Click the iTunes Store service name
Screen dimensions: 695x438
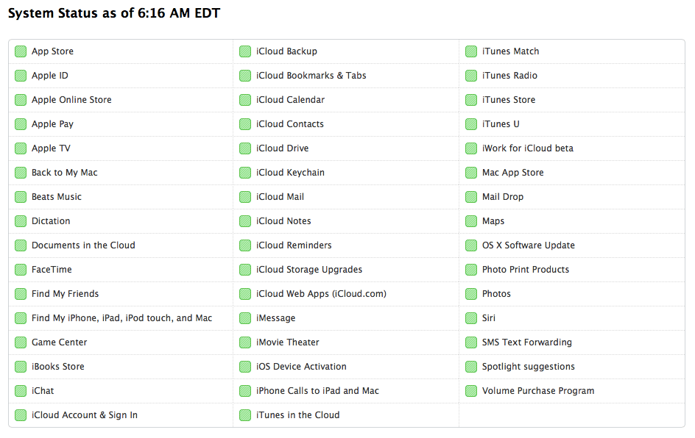click(x=509, y=100)
